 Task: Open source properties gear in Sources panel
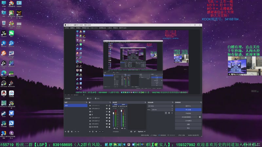(x=96, y=132)
